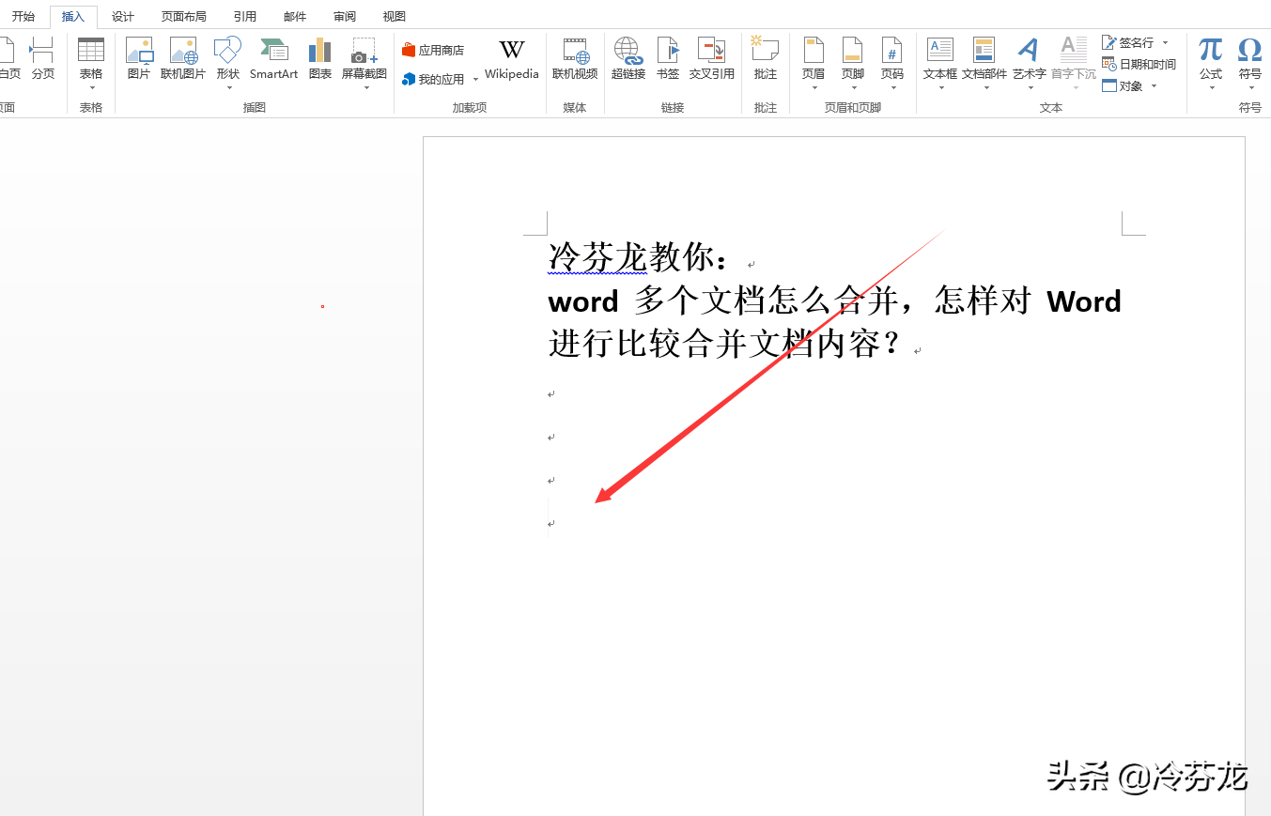Insert a 签名行 signature line
Viewport: 1271px width, 816px height.
(1128, 43)
